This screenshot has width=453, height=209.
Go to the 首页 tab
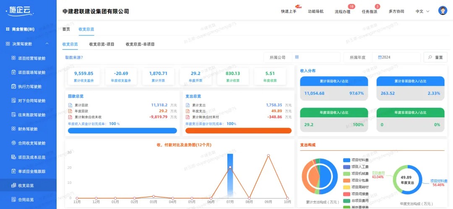pyautogui.click(x=66, y=29)
